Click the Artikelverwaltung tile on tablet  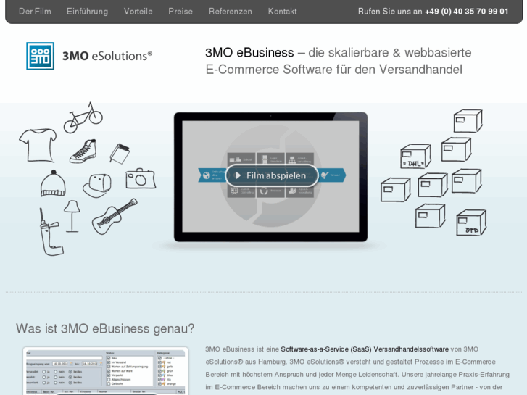coord(300,159)
